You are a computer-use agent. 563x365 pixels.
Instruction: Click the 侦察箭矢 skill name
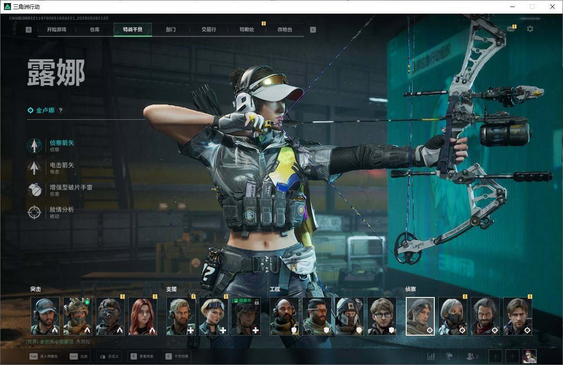click(x=62, y=143)
